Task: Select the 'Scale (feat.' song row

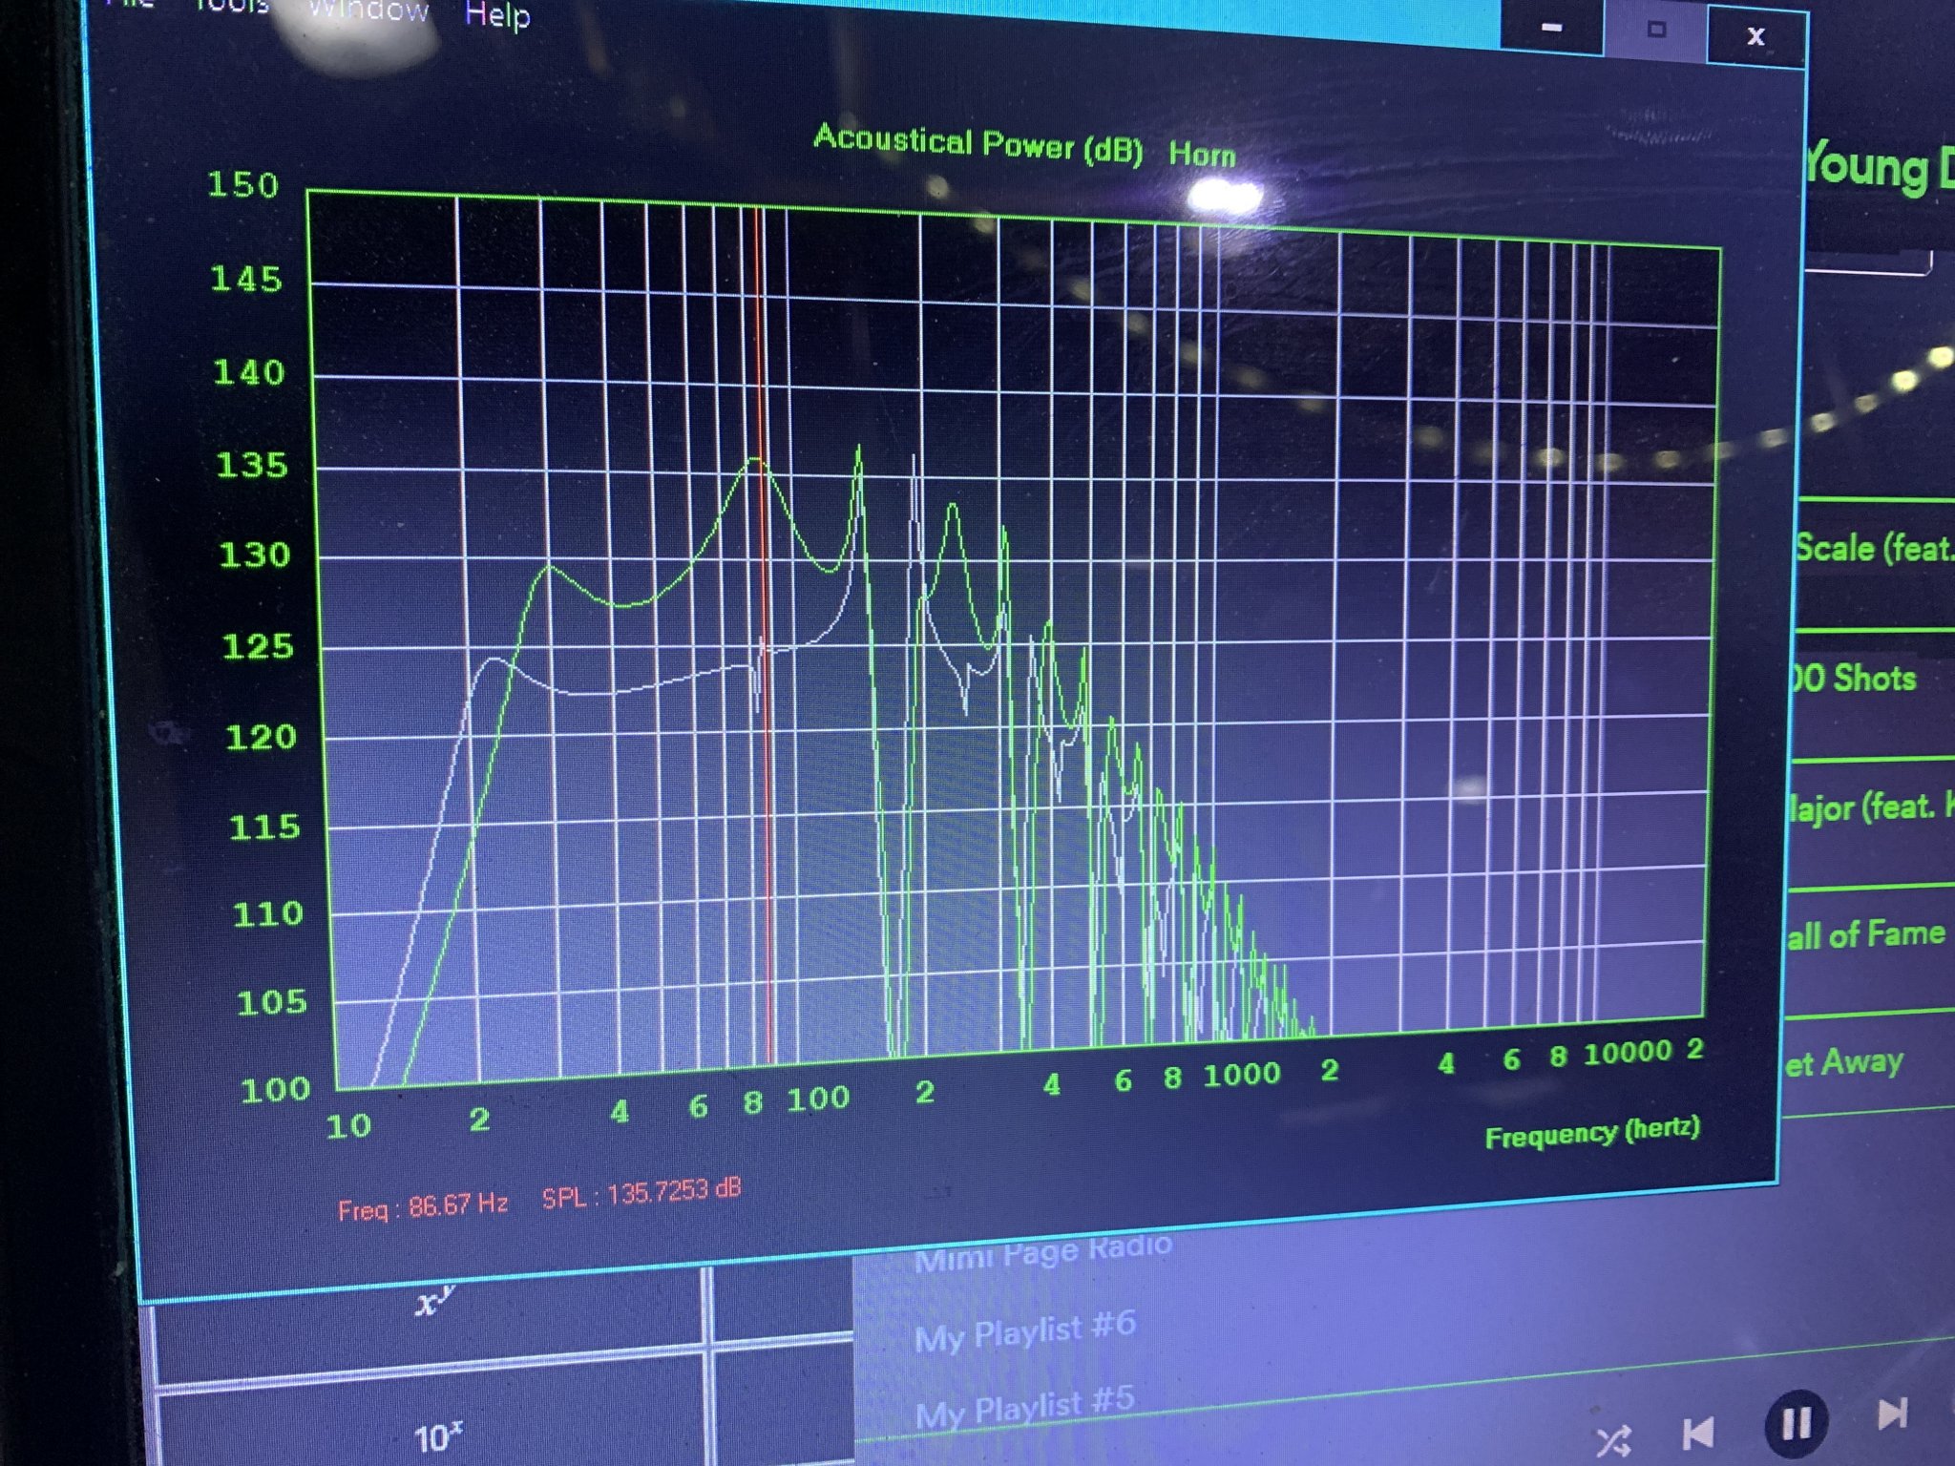Action: click(1874, 565)
